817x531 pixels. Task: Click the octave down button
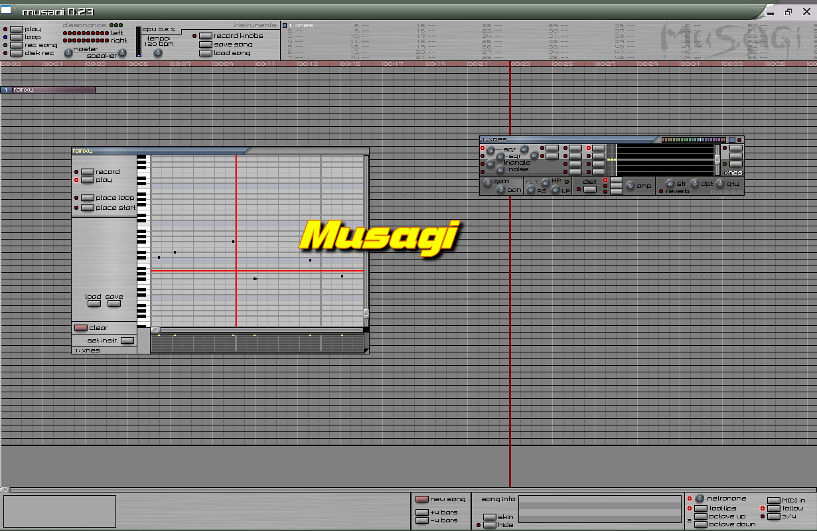point(701,524)
